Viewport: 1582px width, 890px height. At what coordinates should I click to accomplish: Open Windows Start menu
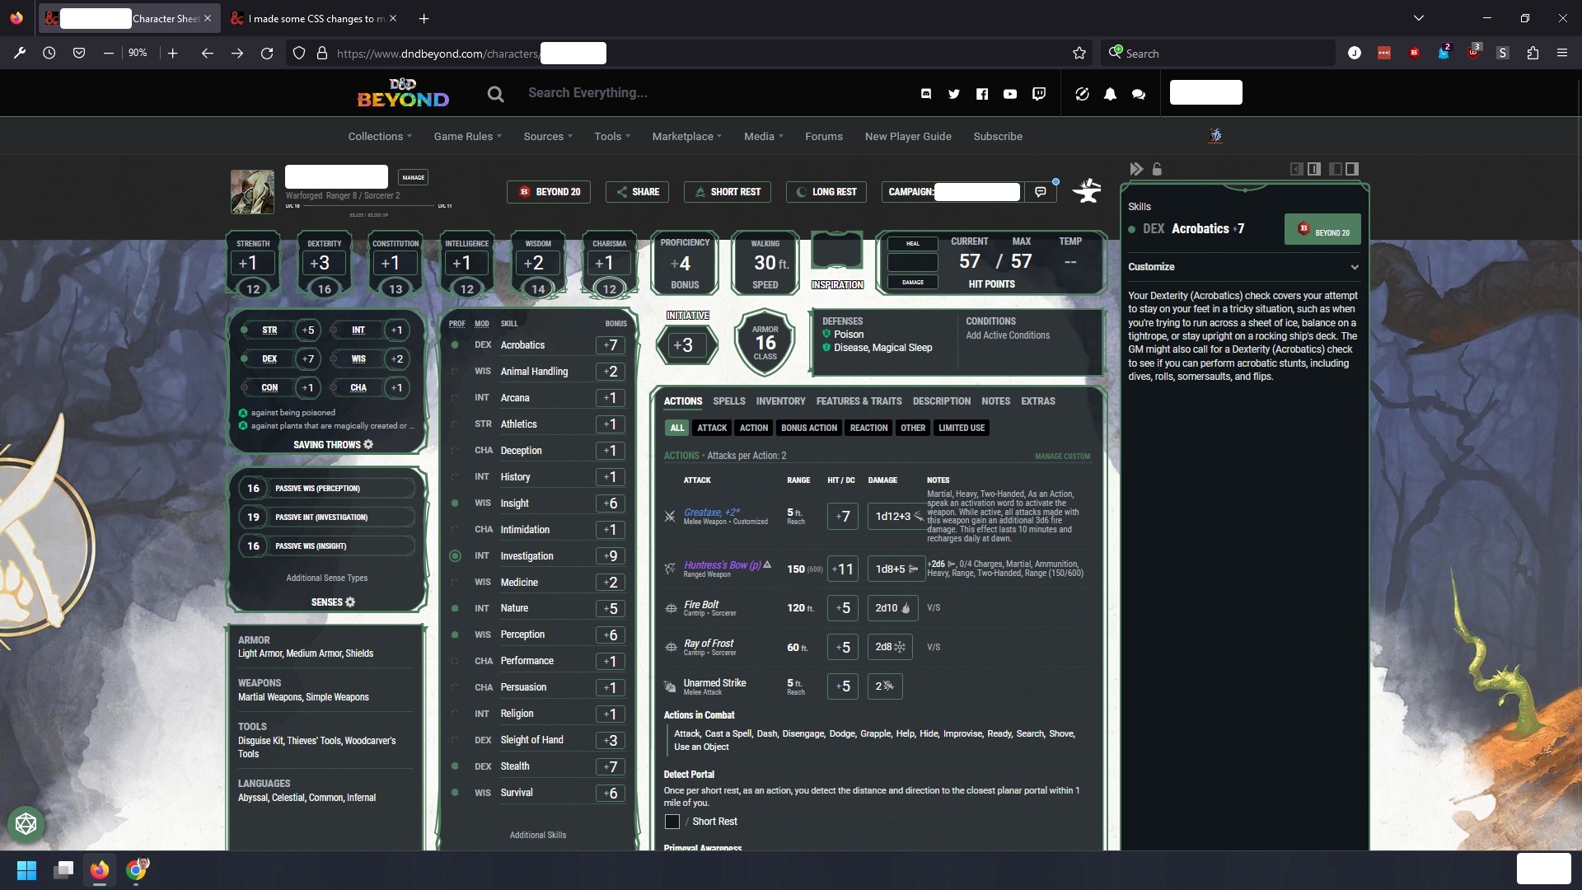[26, 870]
